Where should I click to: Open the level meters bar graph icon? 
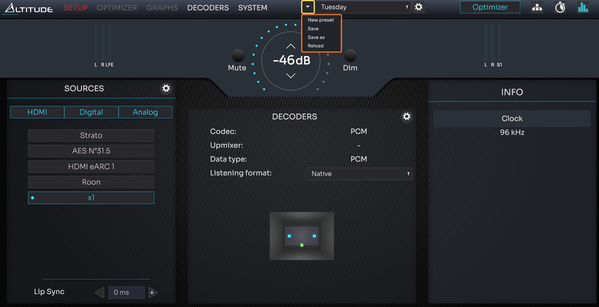click(x=583, y=7)
